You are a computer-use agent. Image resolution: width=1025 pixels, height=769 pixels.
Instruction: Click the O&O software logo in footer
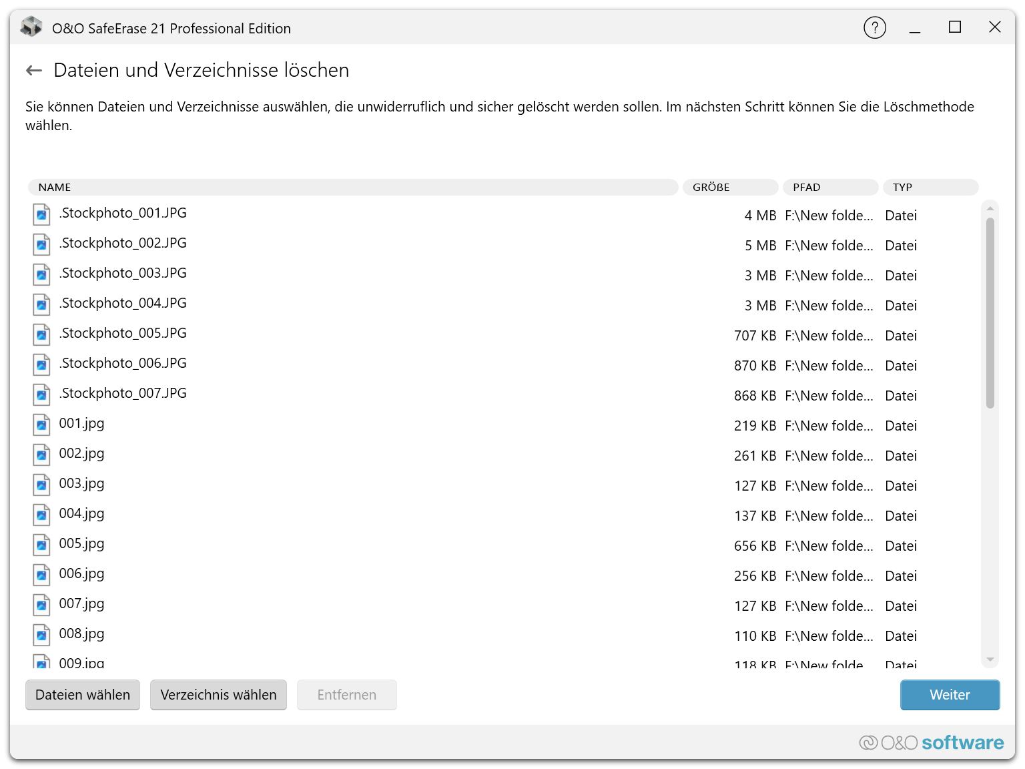point(931,742)
